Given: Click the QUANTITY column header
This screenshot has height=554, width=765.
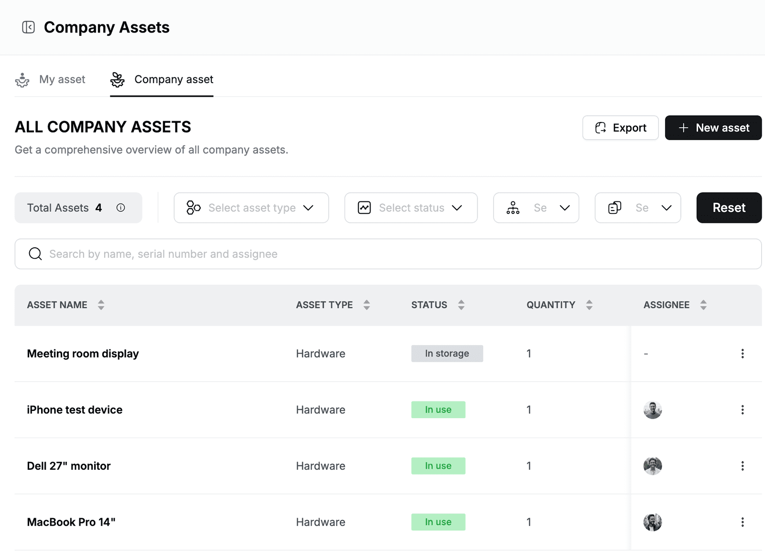Looking at the screenshot, I should [551, 305].
